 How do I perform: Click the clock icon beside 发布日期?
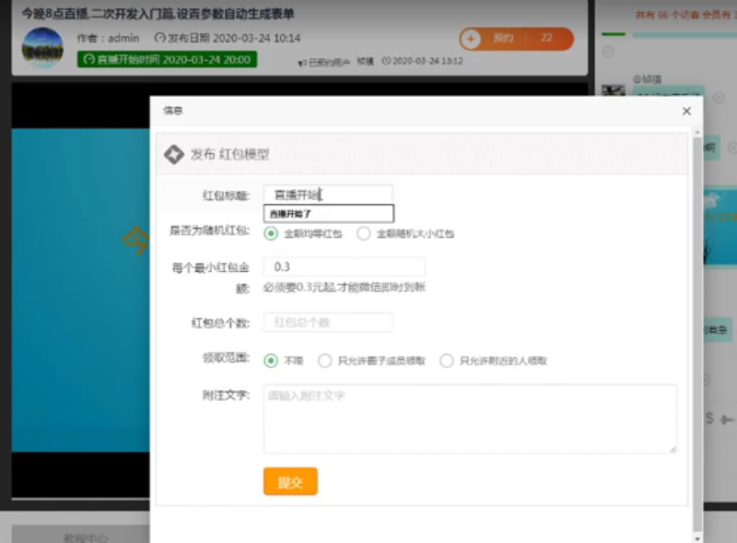(159, 39)
